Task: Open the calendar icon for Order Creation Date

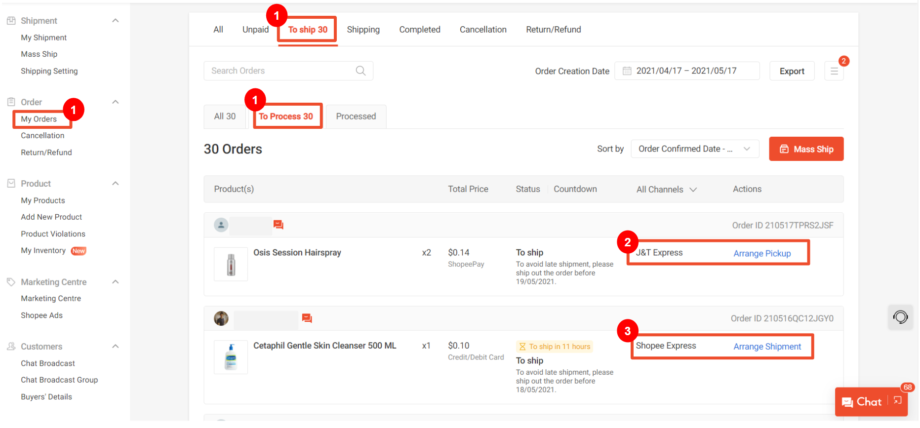Action: [x=627, y=71]
